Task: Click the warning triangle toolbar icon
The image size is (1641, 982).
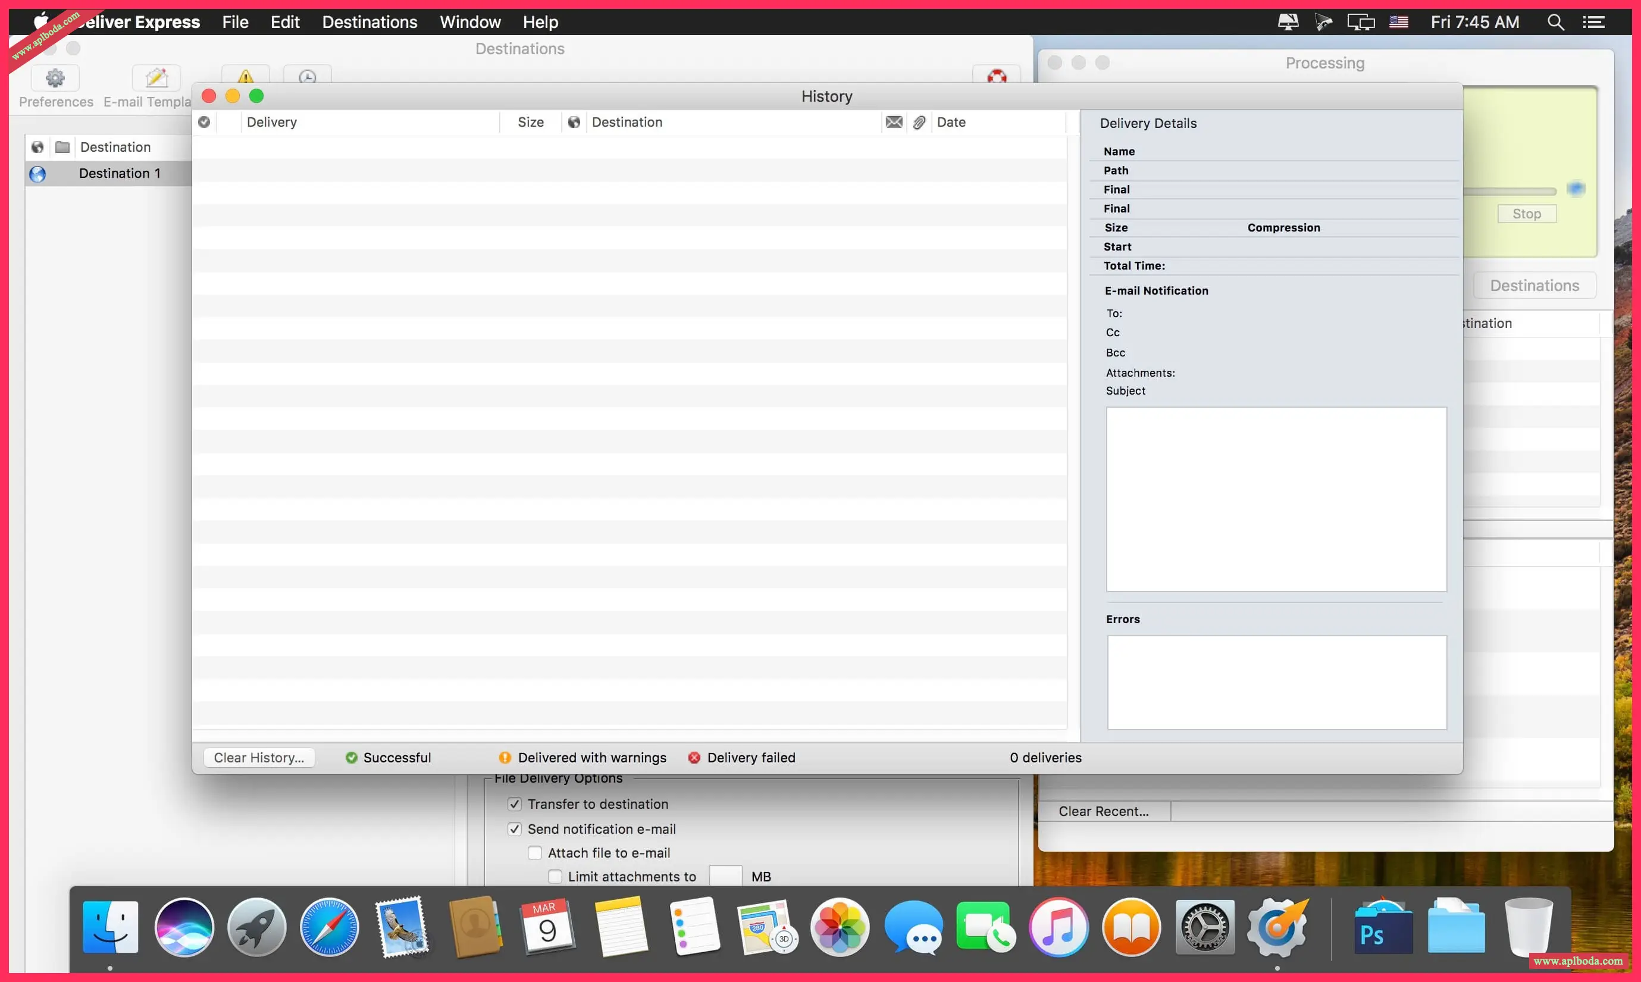Action: coord(245,76)
